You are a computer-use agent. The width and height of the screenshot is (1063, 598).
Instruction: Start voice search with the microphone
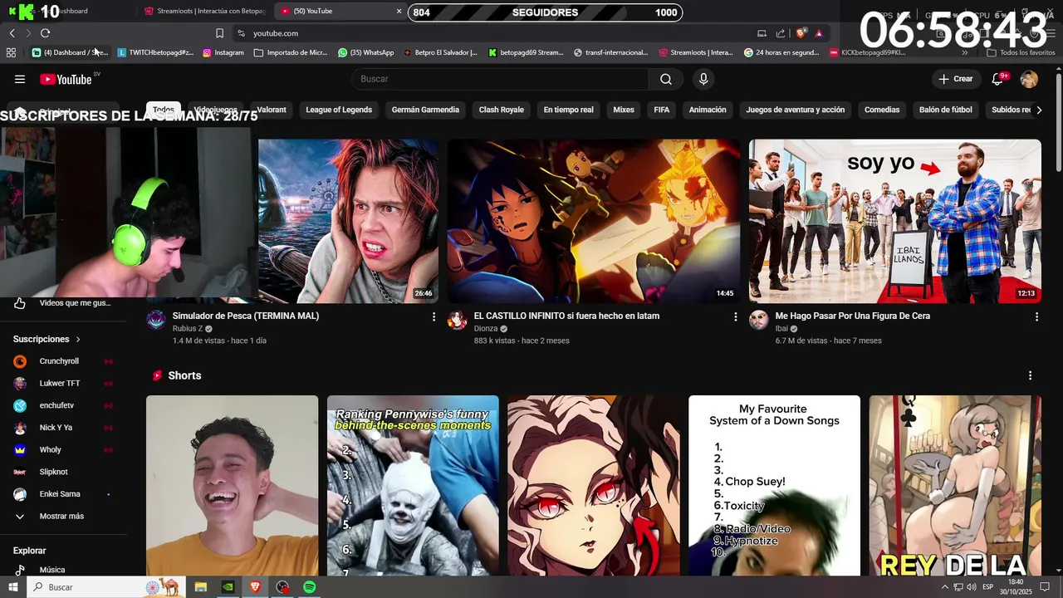click(x=703, y=79)
